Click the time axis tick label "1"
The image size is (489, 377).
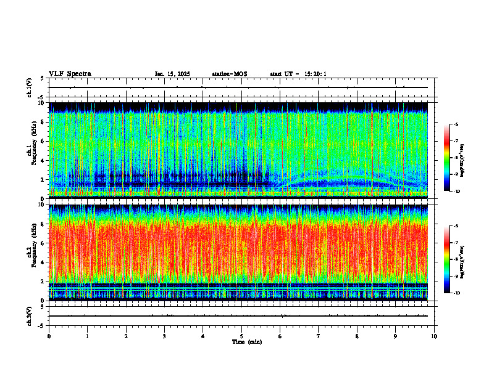pyautogui.click(x=87, y=336)
